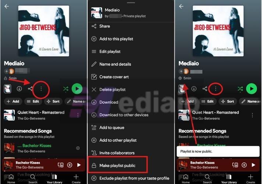Viewport: 262px width, 184px height.
Task: Play from left mini player
Action: [x=79, y=165]
